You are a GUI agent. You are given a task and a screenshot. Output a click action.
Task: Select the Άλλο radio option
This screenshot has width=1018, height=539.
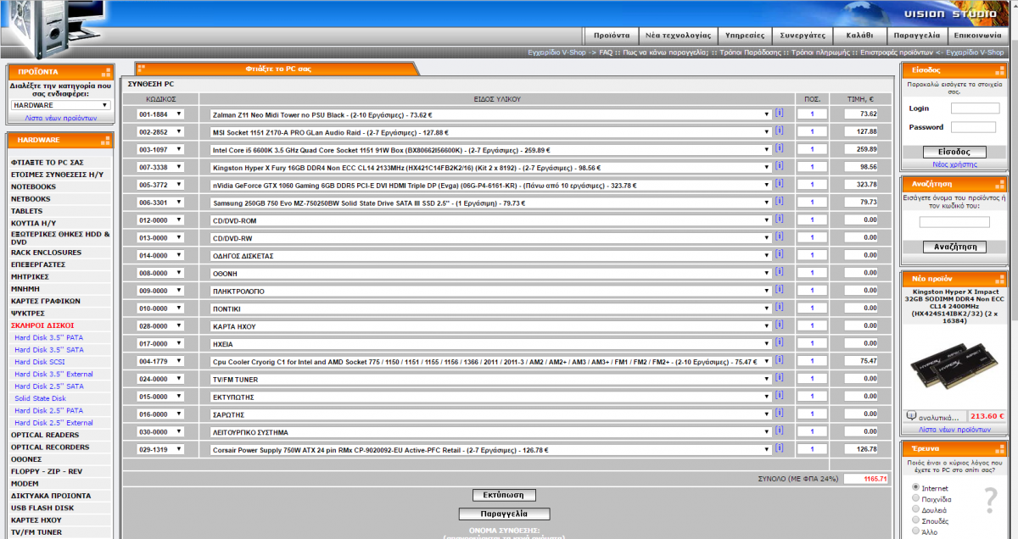pyautogui.click(x=915, y=531)
